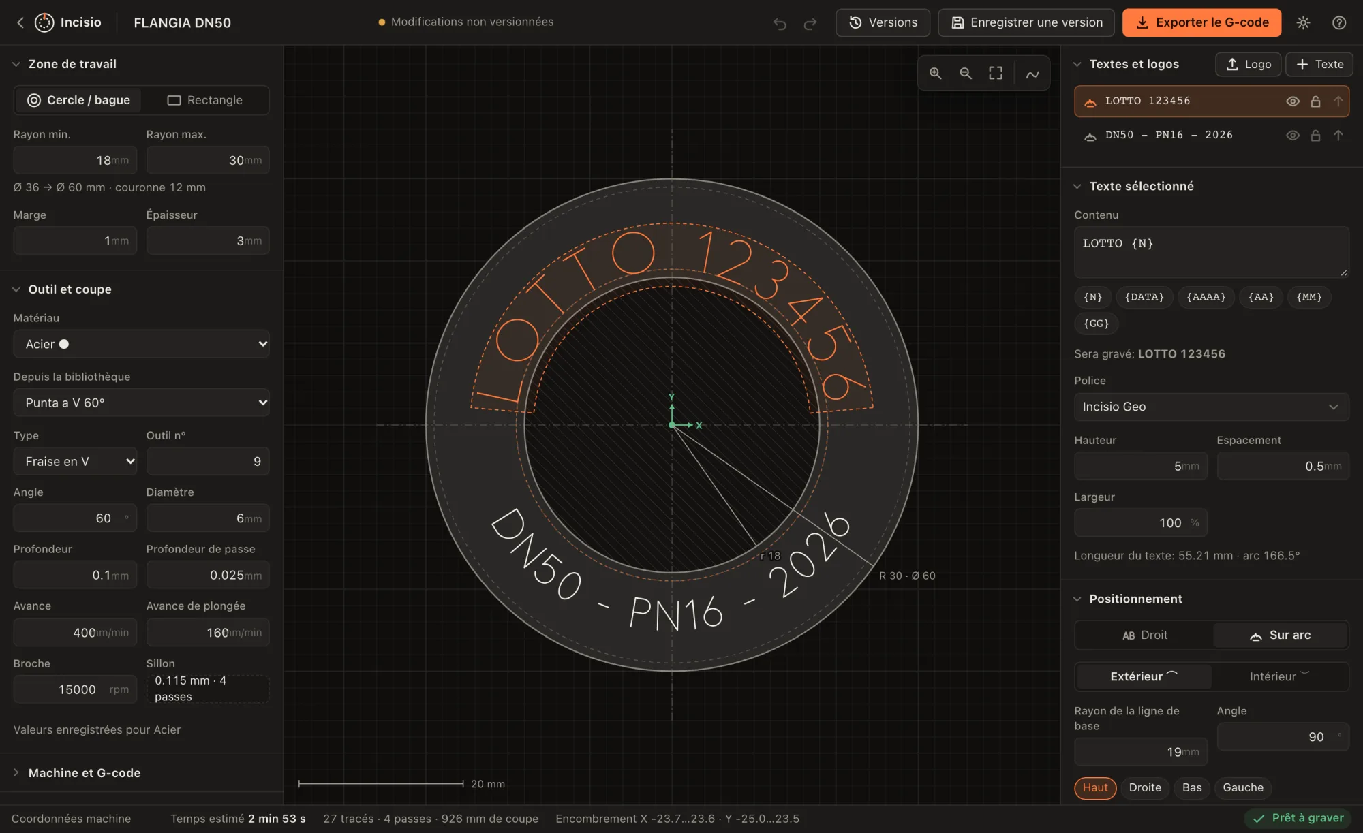This screenshot has height=833, width=1363.
Task: Open the Matériau Acier dropdown
Action: tap(141, 344)
